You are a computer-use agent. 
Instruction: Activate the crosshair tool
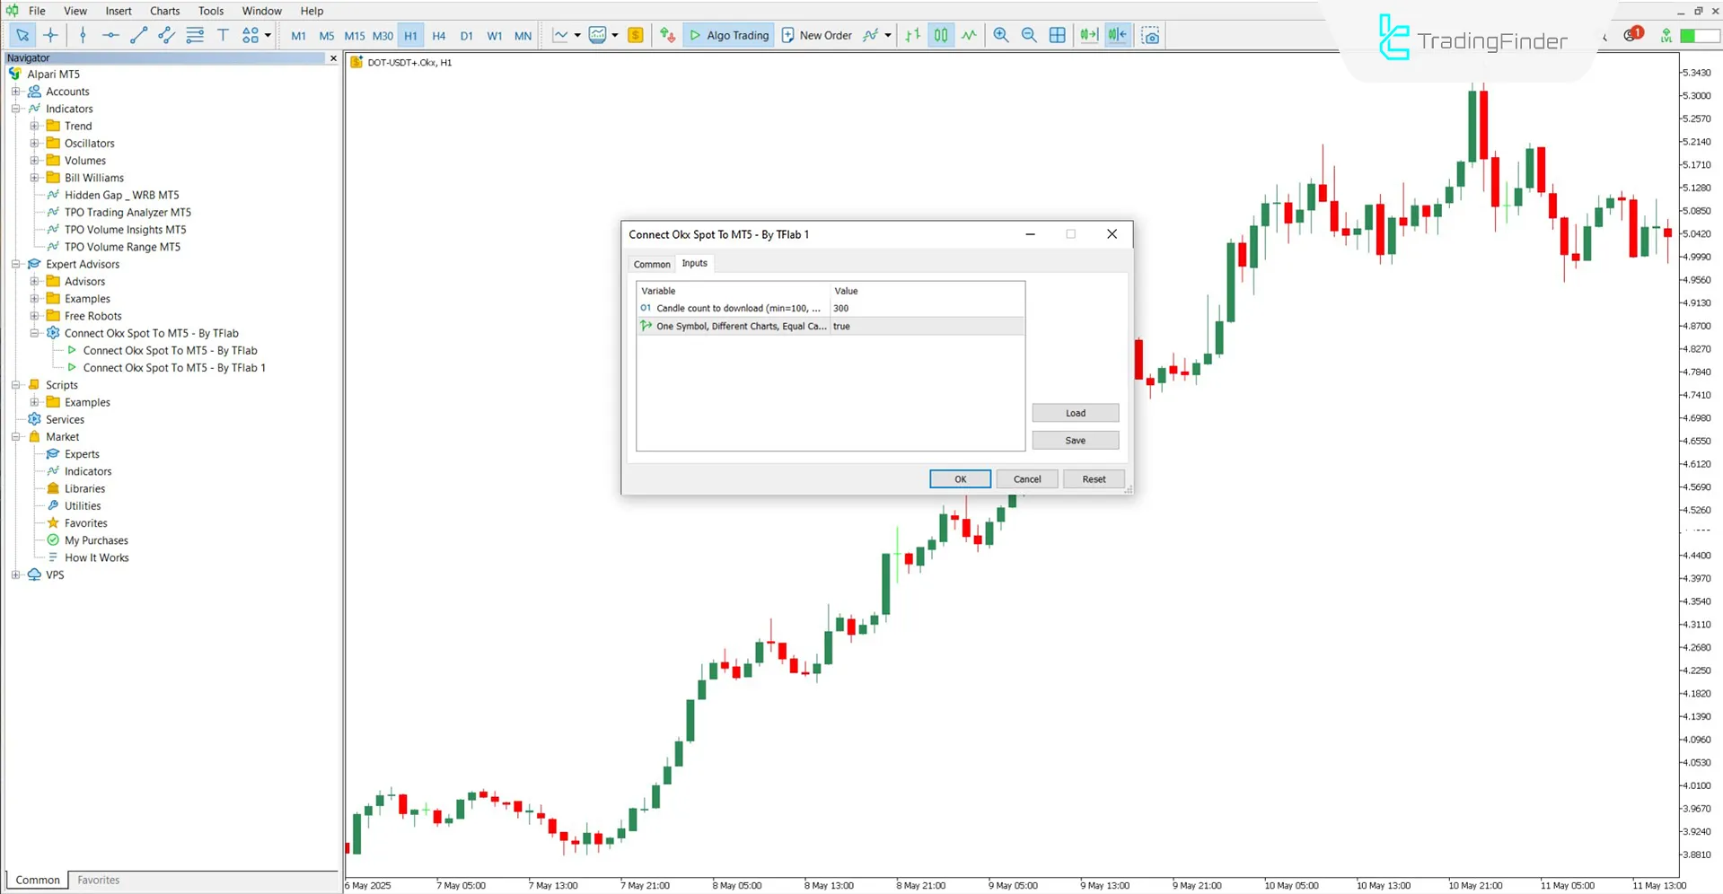point(51,35)
